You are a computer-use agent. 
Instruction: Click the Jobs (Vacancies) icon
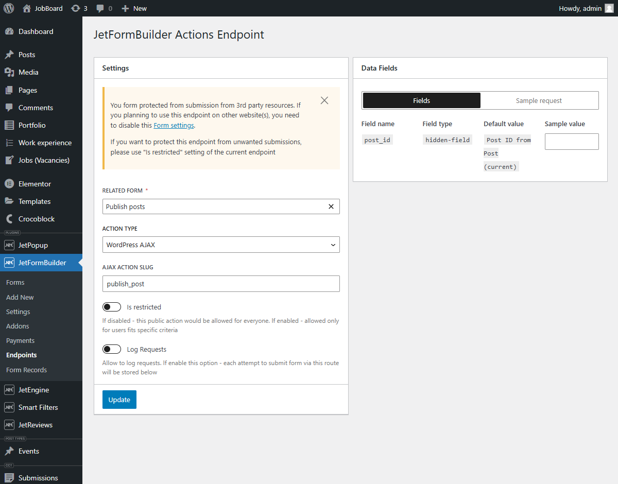[x=9, y=160]
